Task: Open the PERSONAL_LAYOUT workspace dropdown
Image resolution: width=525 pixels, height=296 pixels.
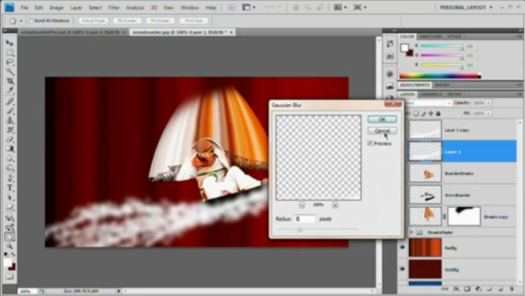Action: pos(466,7)
